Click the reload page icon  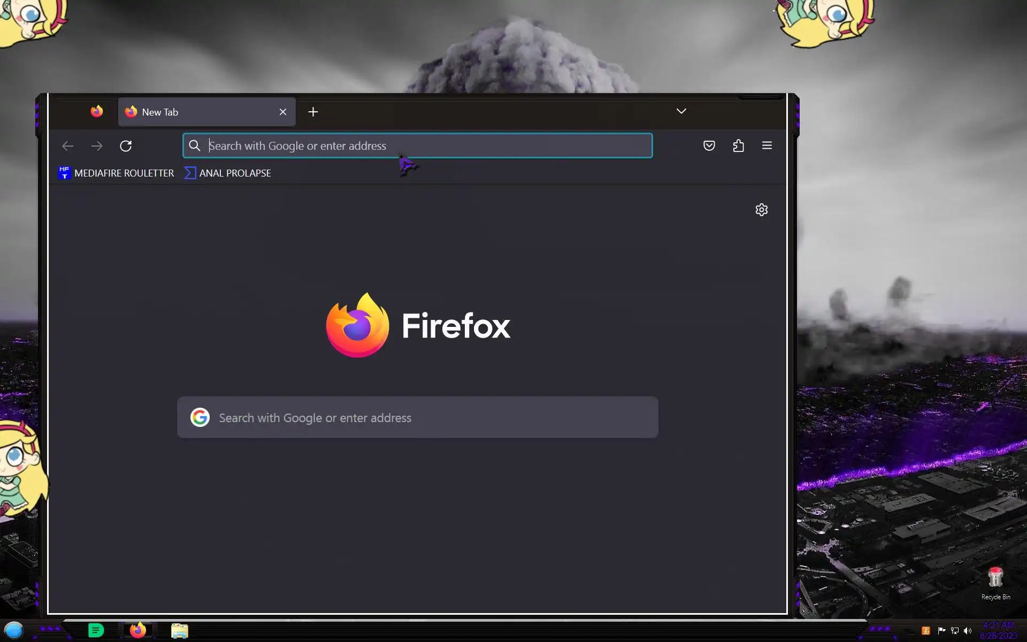coord(126,146)
